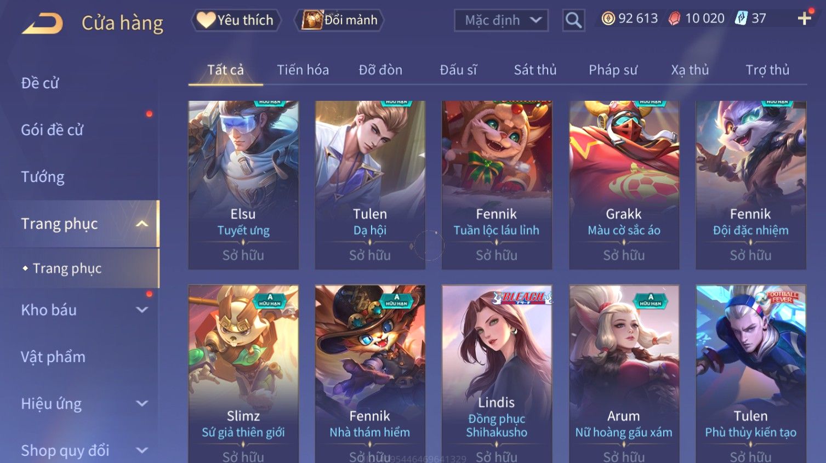Select the Lindis Shihakusho skin card
Image resolution: width=826 pixels, height=463 pixels.
click(x=497, y=374)
